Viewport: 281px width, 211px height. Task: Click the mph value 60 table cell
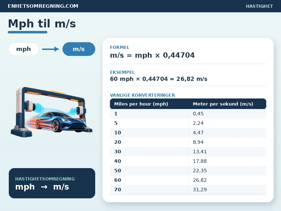point(149,180)
